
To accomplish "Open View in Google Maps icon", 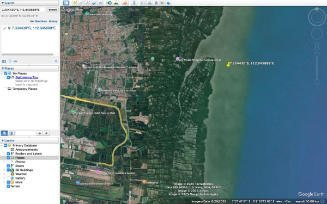I will coord(162,3).
